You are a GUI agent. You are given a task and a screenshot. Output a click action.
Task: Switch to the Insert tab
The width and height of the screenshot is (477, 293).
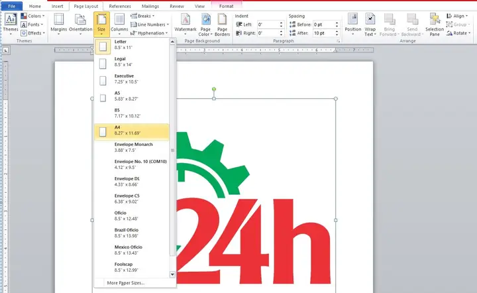tap(57, 6)
